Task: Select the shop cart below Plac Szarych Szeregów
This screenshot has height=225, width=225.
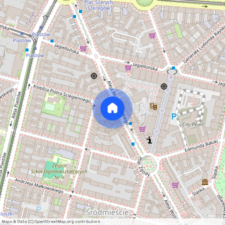Action: (x=152, y=35)
